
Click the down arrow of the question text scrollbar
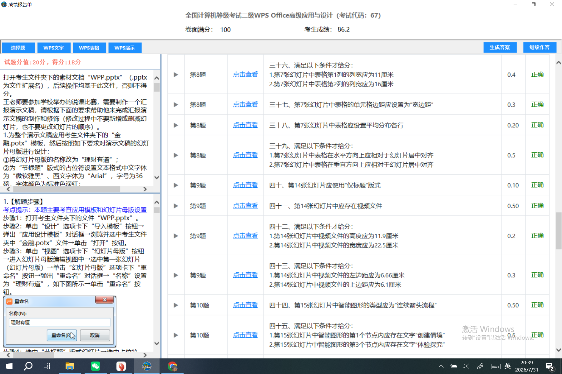157,177
